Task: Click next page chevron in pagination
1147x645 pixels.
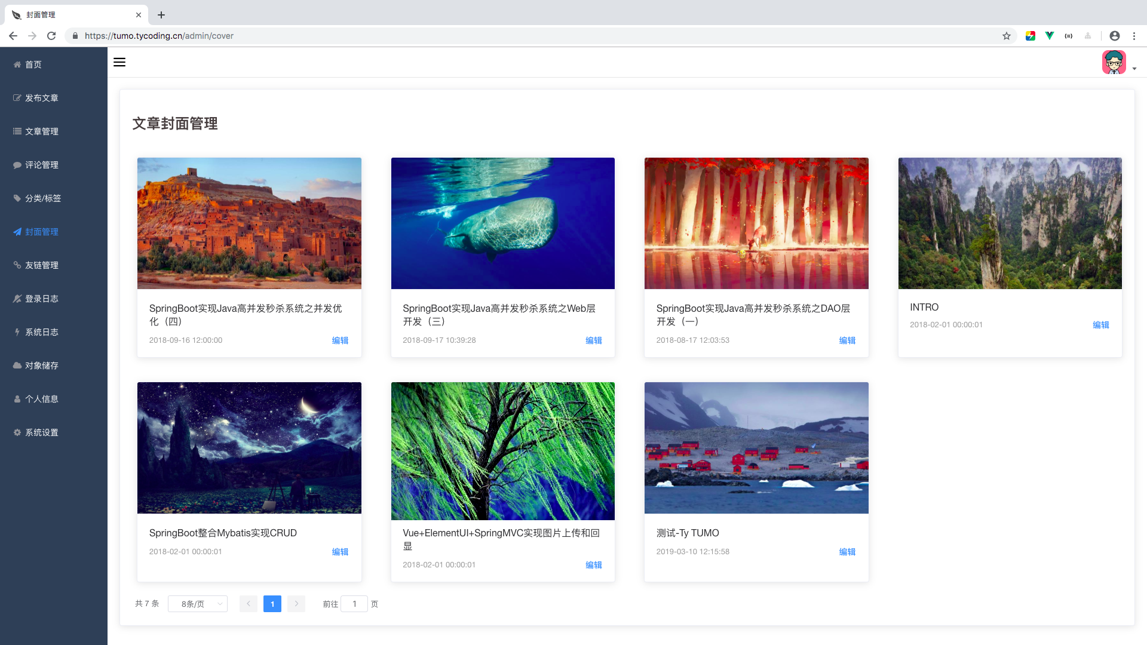Action: tap(296, 604)
